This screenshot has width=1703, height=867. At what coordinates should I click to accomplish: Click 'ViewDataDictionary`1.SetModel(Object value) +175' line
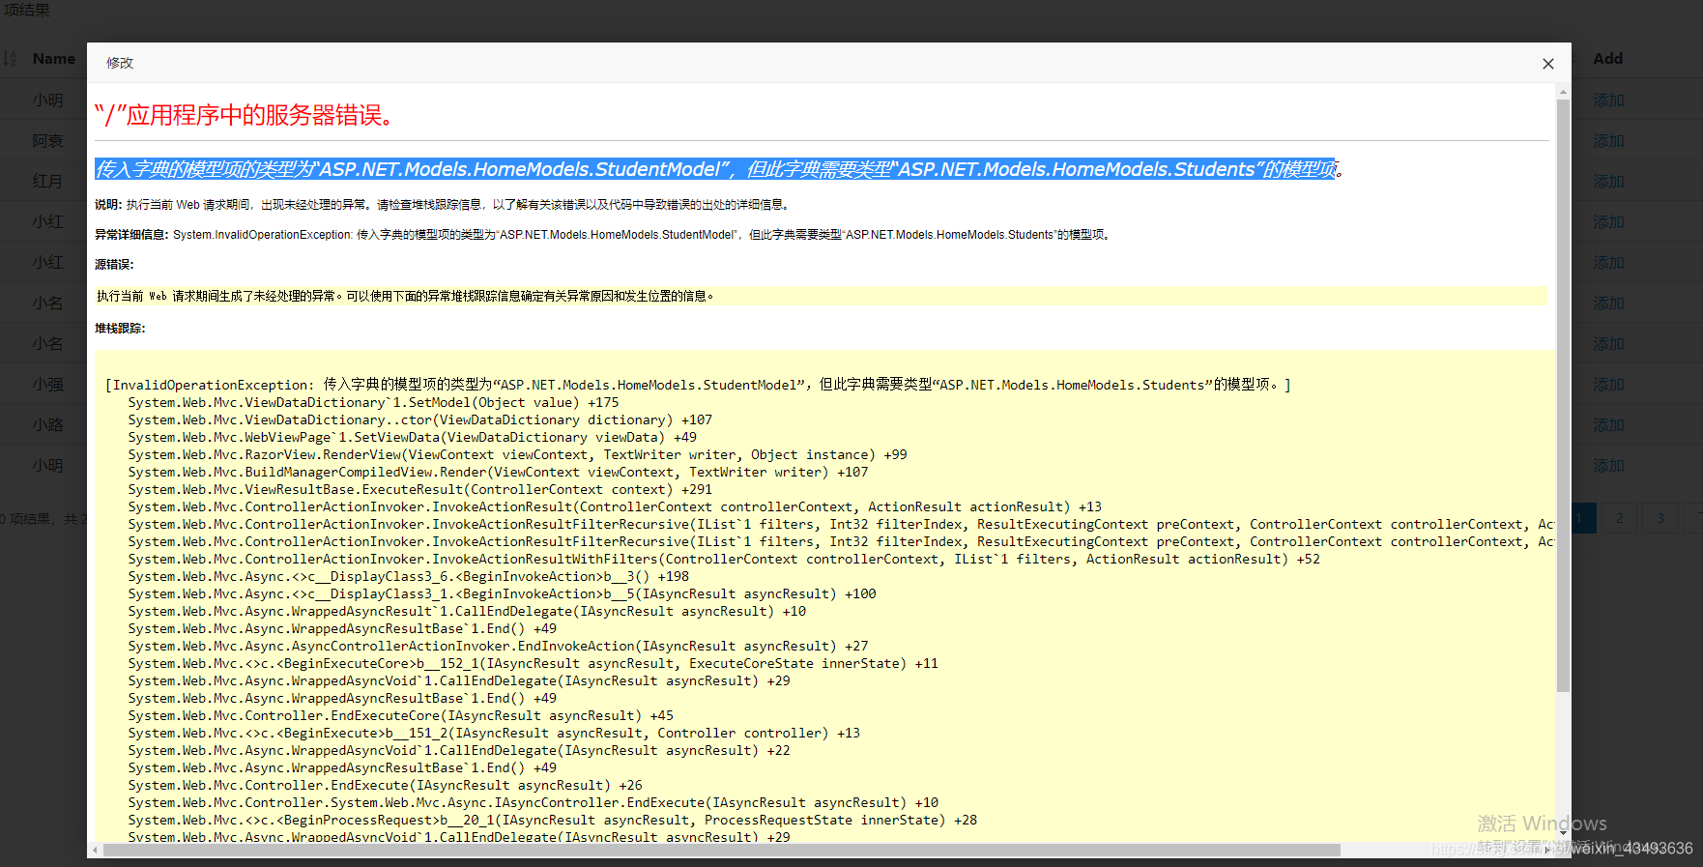[373, 403]
